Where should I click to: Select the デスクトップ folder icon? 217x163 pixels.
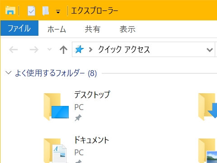tap(56, 107)
